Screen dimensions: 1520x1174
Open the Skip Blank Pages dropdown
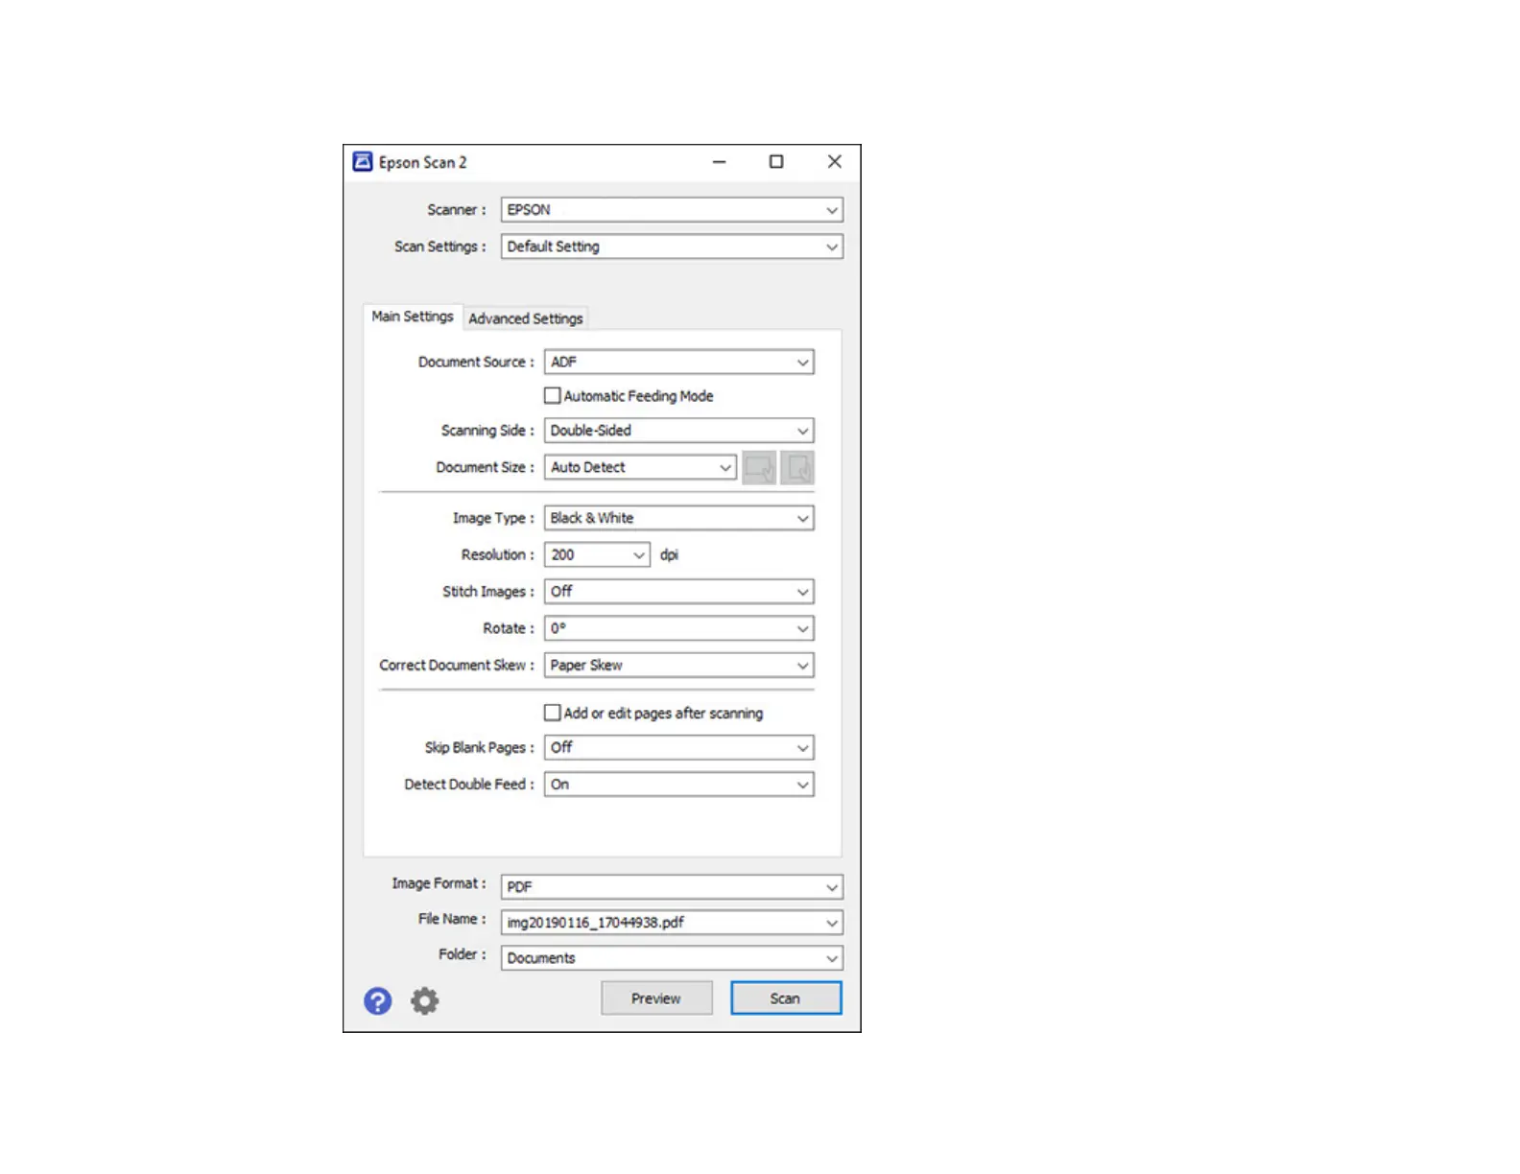pos(679,747)
